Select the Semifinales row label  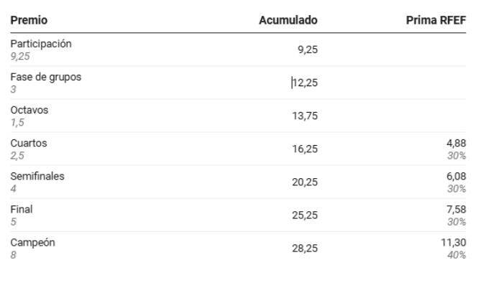tap(37, 177)
